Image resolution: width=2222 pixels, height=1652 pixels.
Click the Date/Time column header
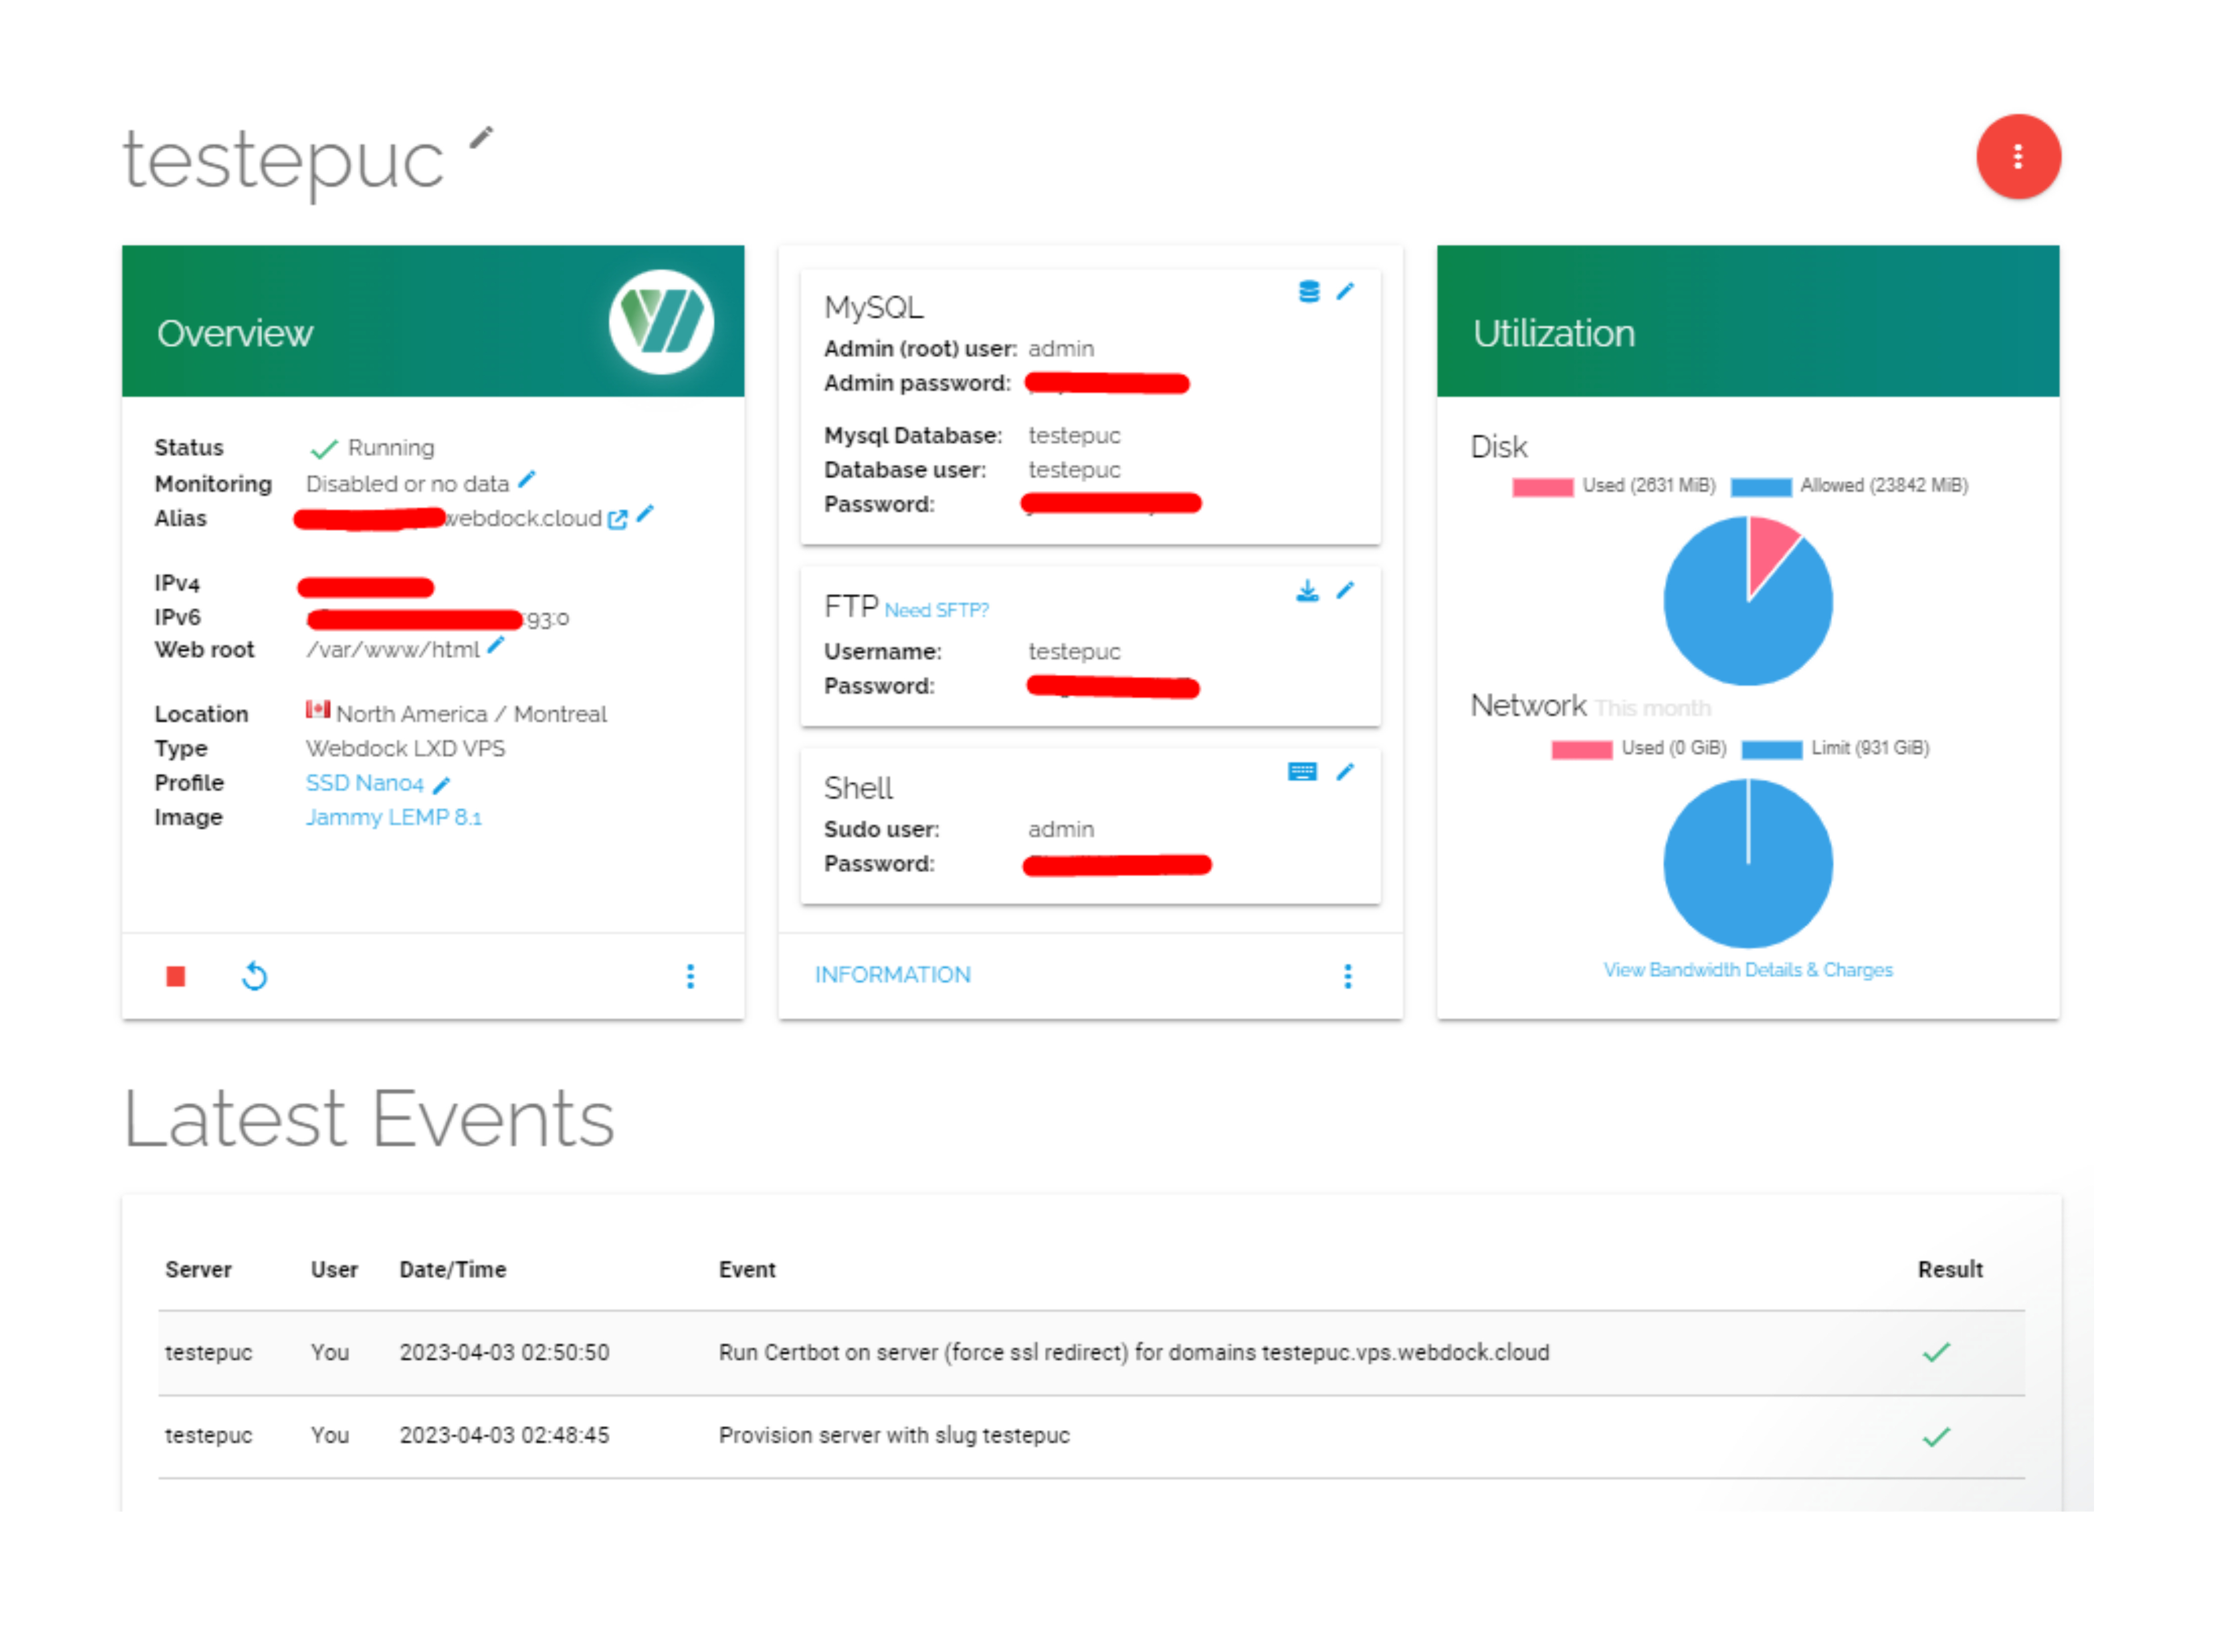coord(452,1270)
